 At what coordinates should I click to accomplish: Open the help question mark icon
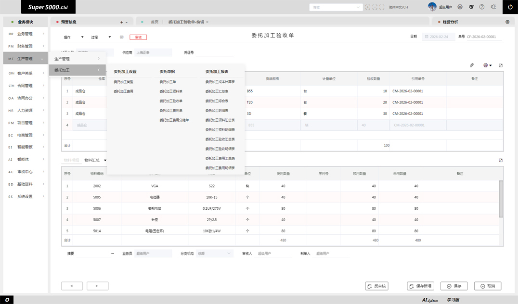pyautogui.click(x=482, y=7)
